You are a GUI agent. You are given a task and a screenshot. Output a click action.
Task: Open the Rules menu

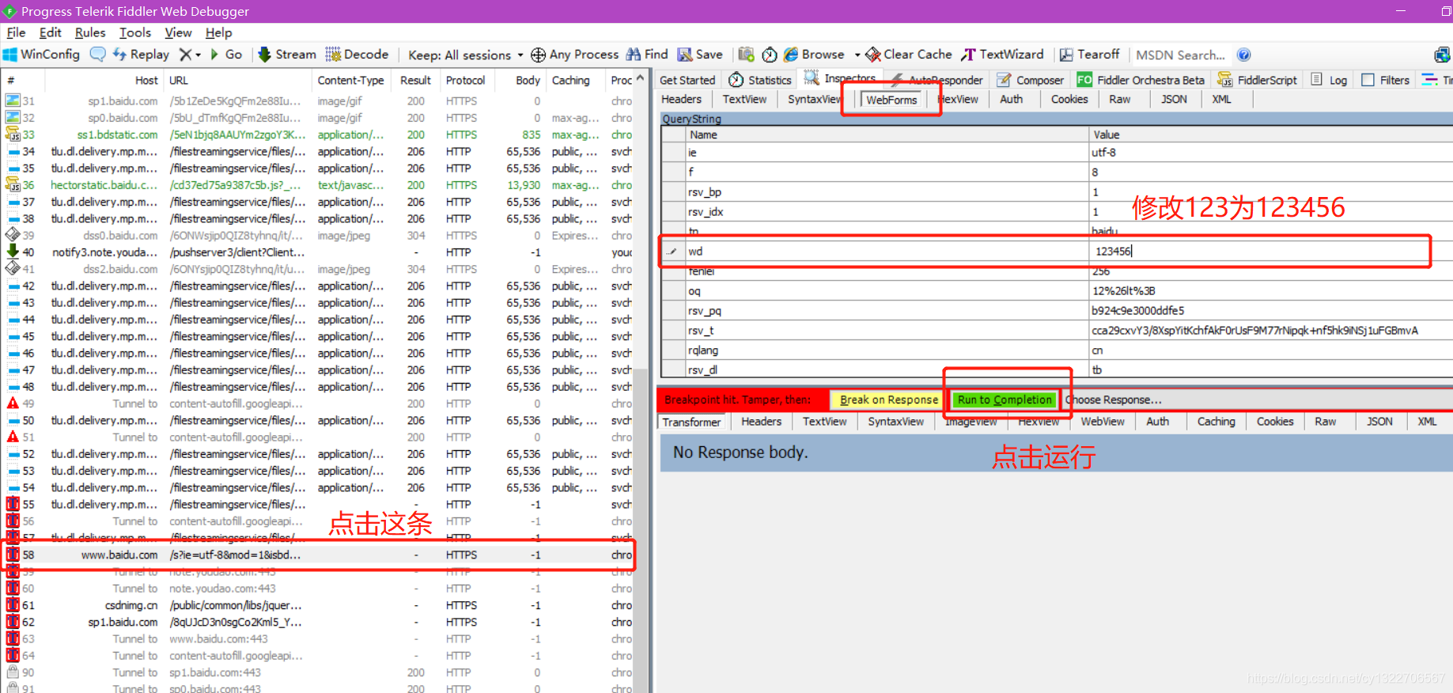90,32
